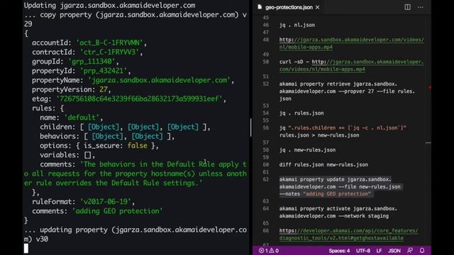Click first [Object] in terminal behaviors row

107,136
